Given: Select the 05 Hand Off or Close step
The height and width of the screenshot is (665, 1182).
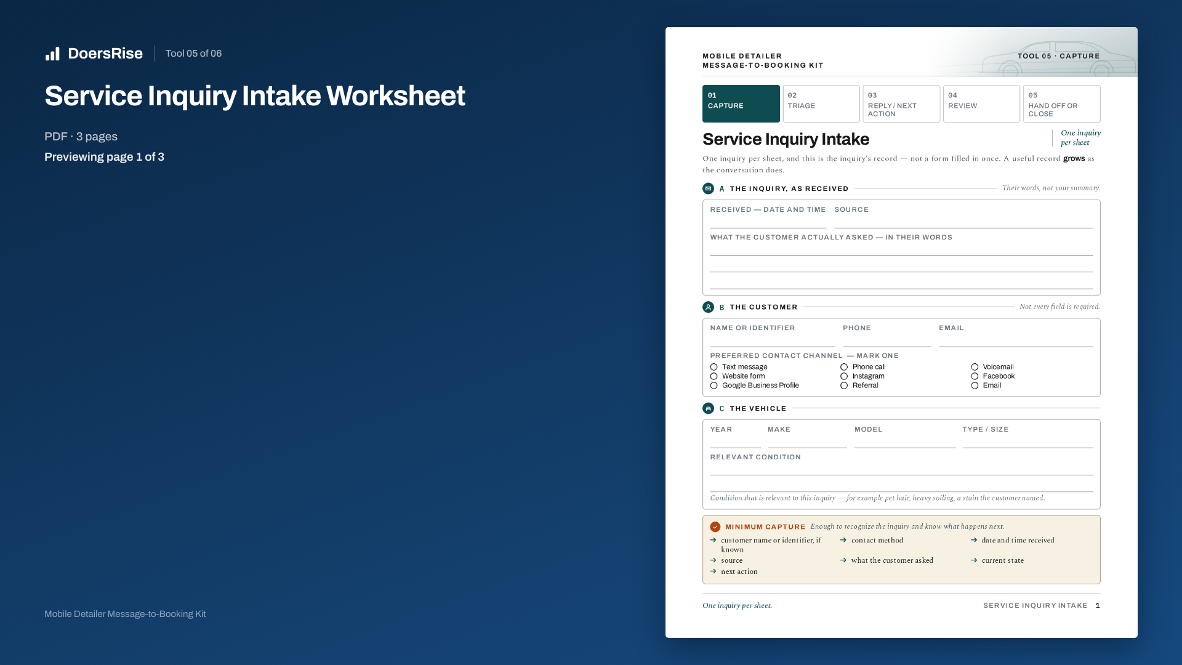Looking at the screenshot, I should click(1062, 103).
